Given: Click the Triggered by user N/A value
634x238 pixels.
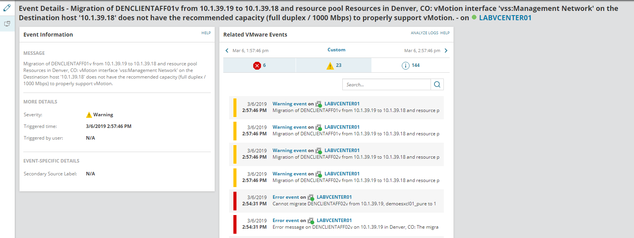Looking at the screenshot, I should (90, 138).
